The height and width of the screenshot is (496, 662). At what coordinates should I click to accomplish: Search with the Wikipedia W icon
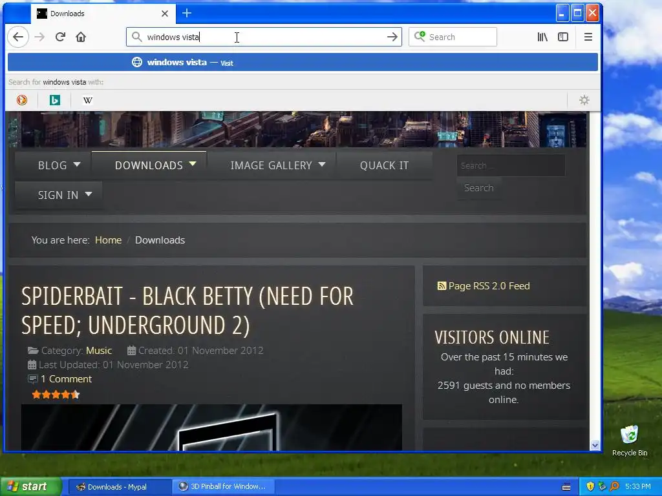tap(88, 100)
